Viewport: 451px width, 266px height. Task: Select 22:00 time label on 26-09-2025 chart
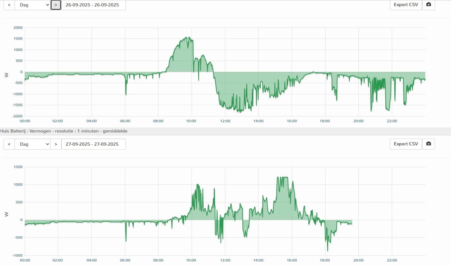(x=392, y=121)
